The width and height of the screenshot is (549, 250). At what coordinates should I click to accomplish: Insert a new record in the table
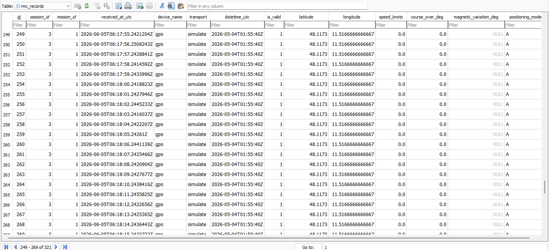coord(140,6)
